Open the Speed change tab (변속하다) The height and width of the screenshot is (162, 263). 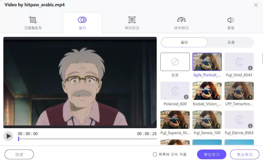[181, 23]
